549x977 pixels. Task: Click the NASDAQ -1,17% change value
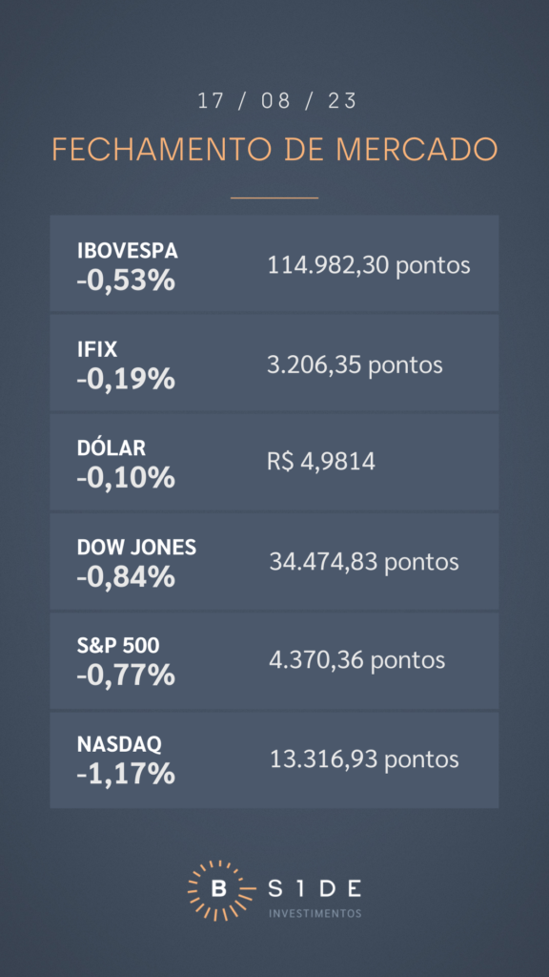click(127, 774)
